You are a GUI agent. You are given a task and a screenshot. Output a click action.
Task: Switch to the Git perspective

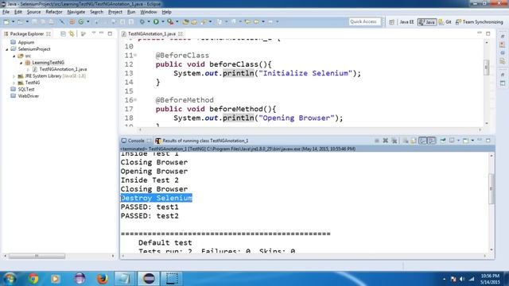(445, 22)
